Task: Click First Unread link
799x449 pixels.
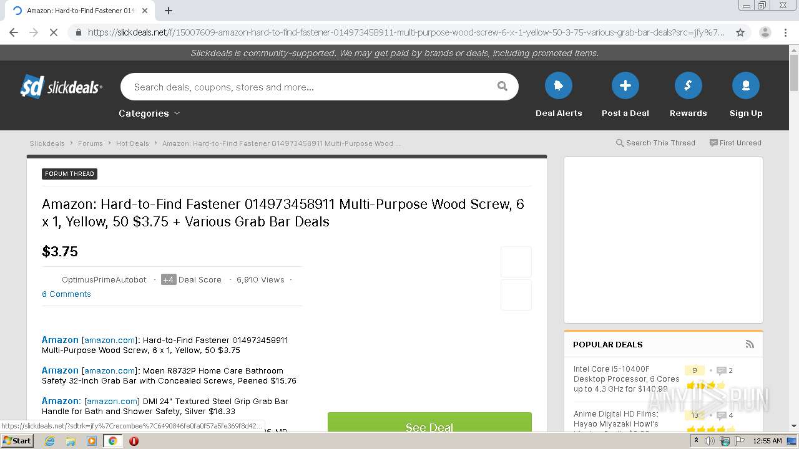Action: click(735, 143)
